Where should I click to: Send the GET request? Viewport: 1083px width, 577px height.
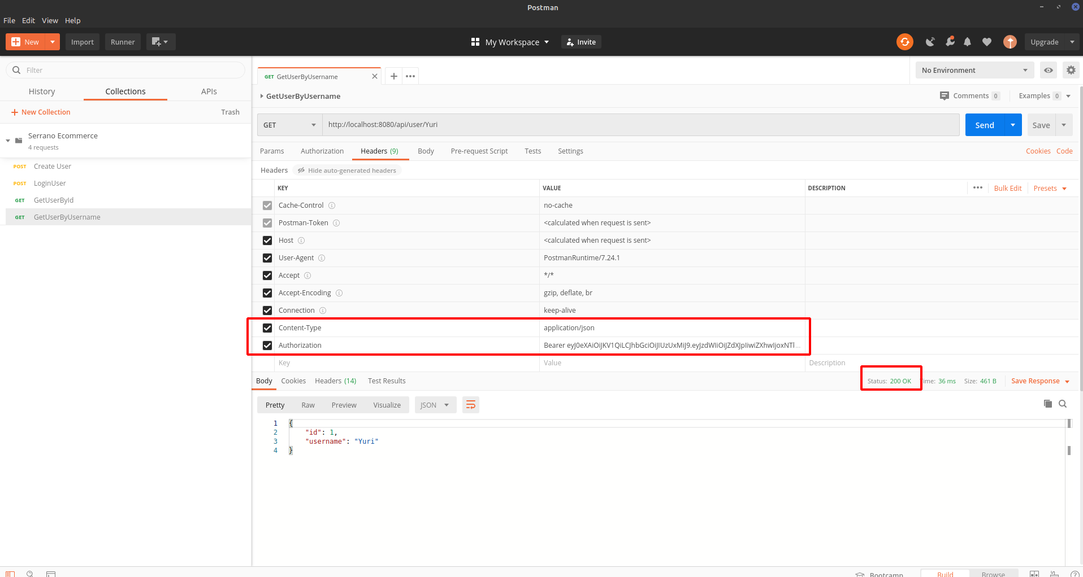click(x=985, y=125)
